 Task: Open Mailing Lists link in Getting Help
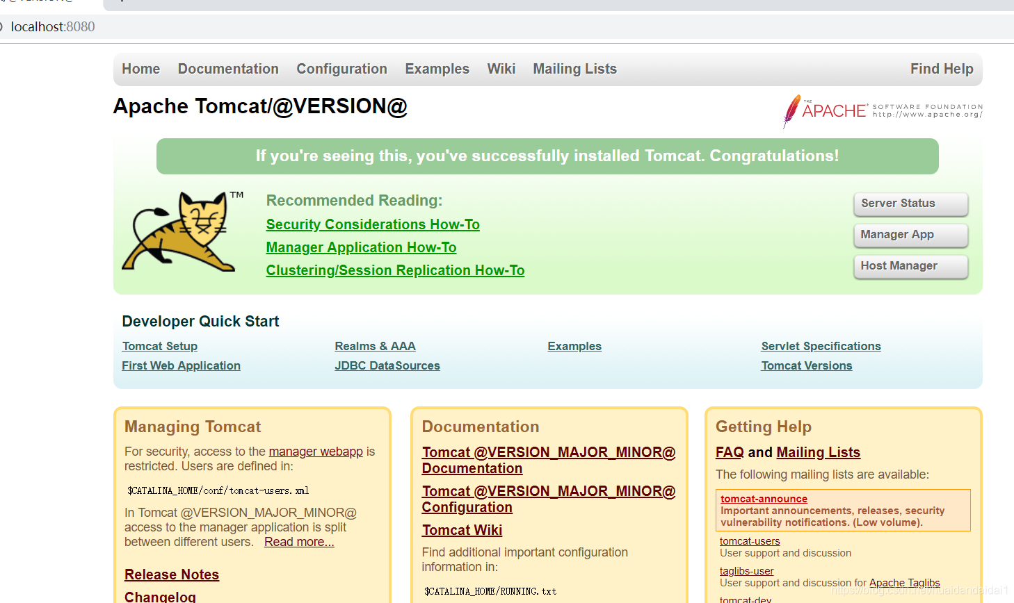coord(818,452)
